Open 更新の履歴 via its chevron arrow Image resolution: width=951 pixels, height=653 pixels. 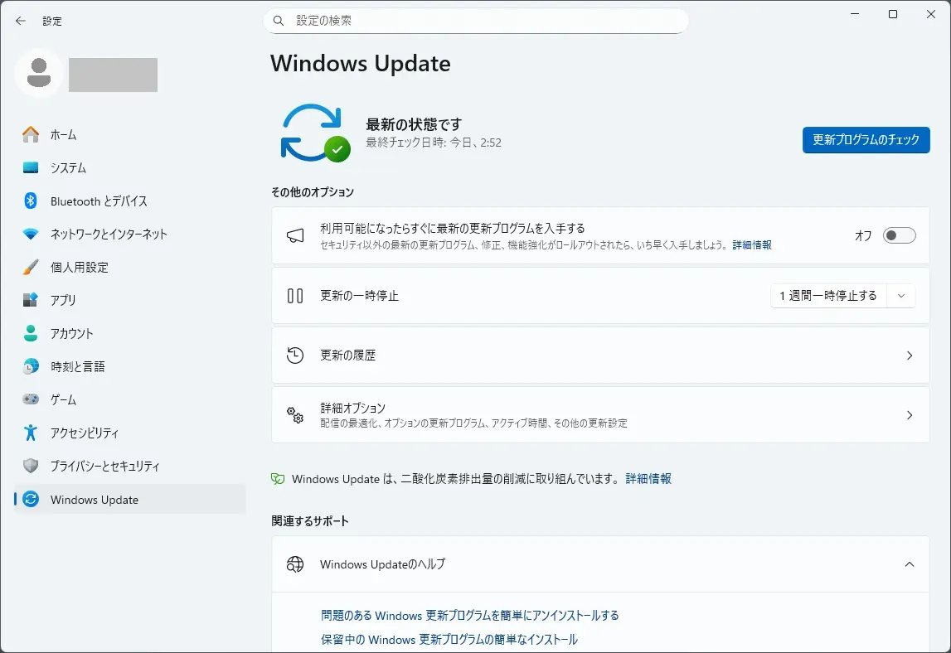tap(909, 355)
